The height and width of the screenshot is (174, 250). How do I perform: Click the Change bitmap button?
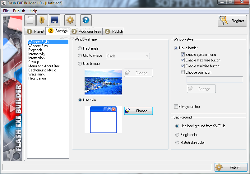(x=138, y=73)
